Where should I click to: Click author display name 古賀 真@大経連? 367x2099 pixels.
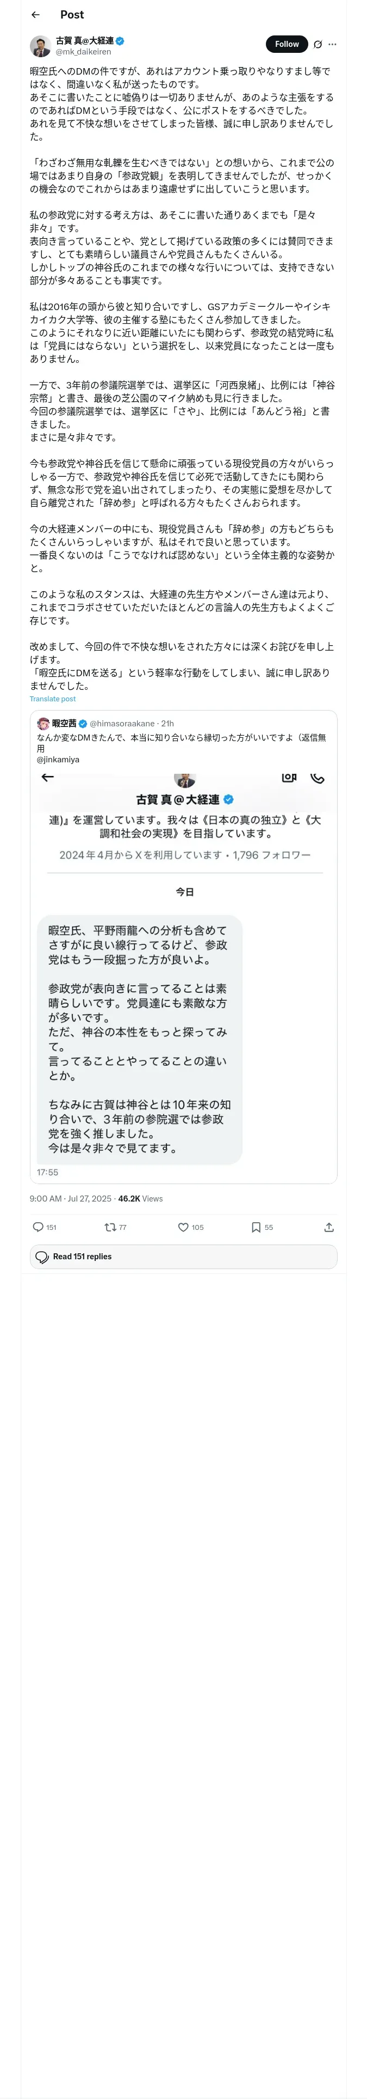coord(85,40)
